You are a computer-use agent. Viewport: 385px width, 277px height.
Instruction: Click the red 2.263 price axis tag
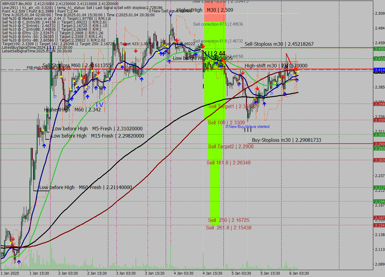coord(379,160)
